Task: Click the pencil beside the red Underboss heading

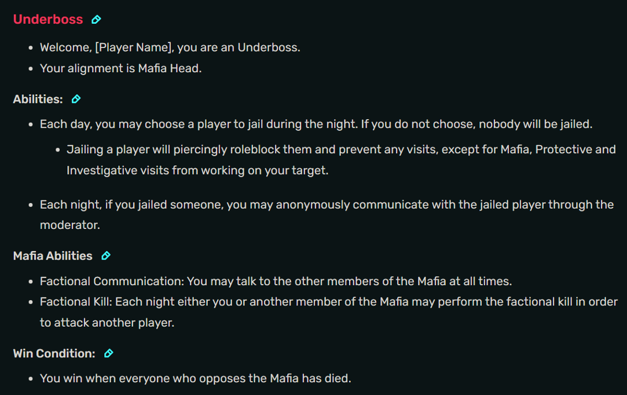Action: pos(96,19)
